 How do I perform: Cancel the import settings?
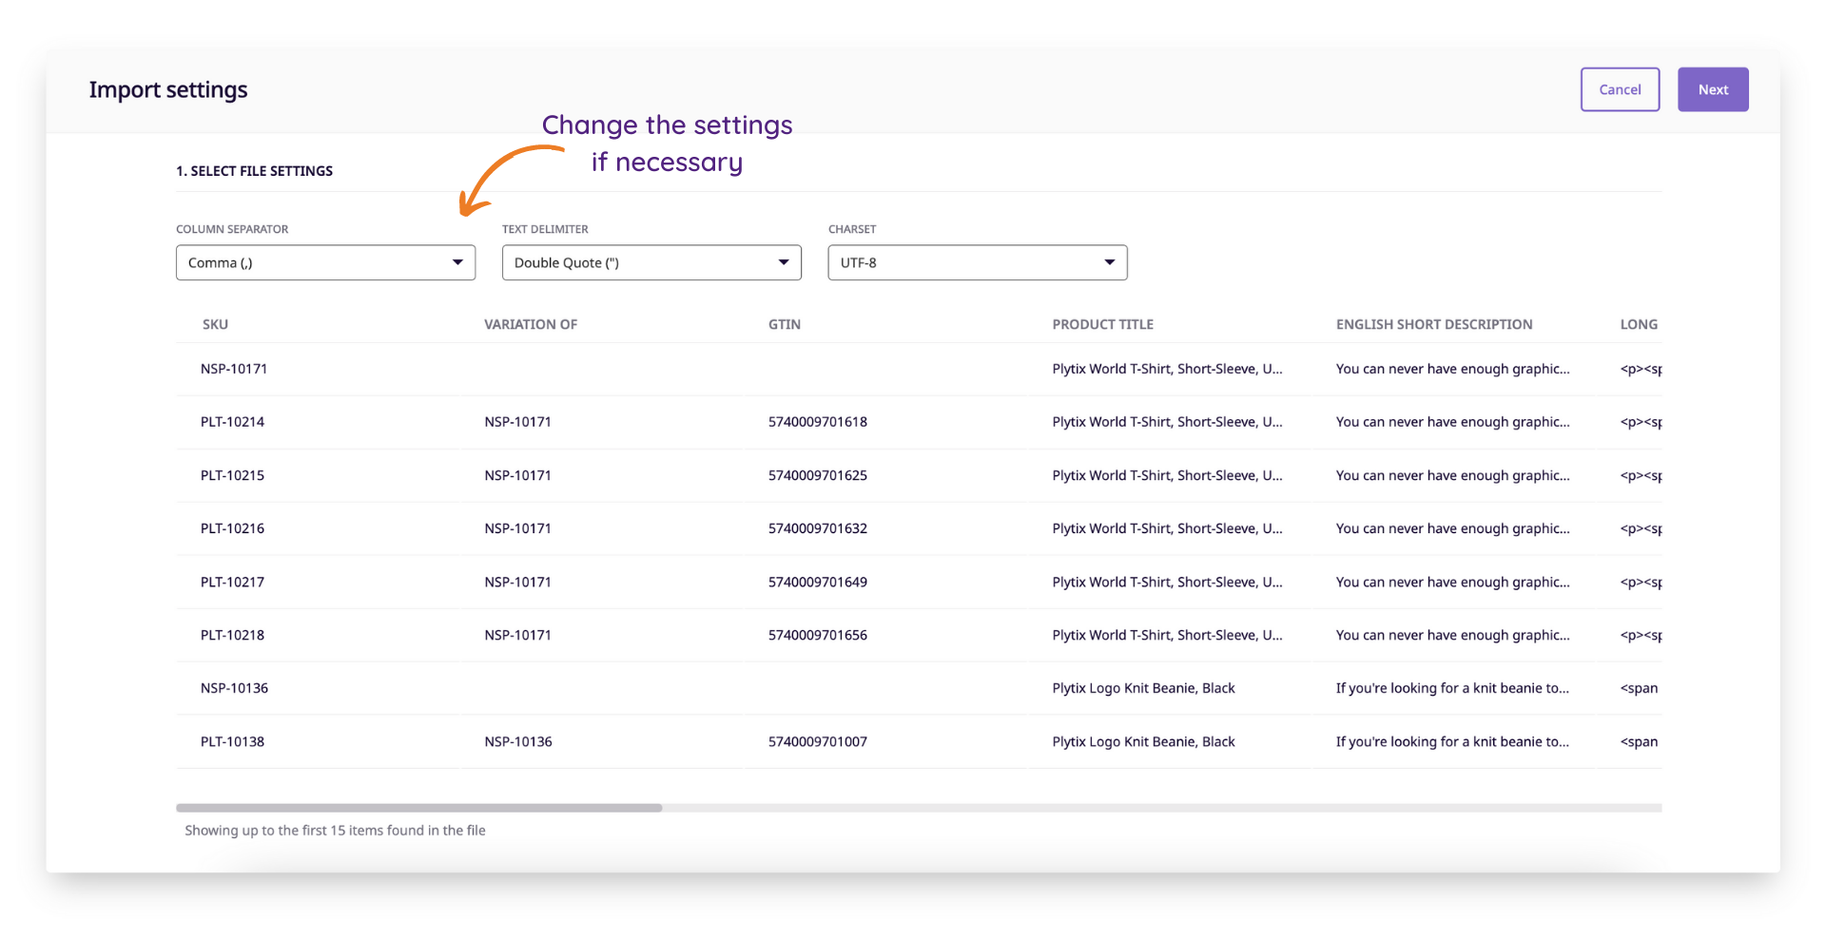coord(1619,89)
